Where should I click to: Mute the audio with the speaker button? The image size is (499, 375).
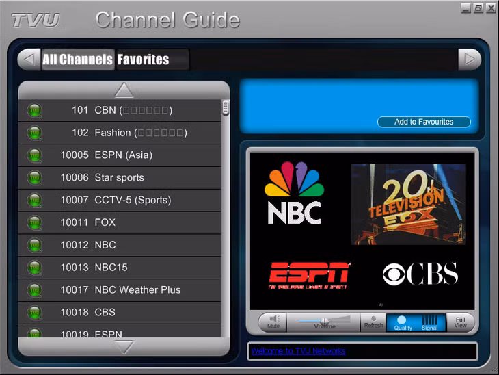[273, 322]
